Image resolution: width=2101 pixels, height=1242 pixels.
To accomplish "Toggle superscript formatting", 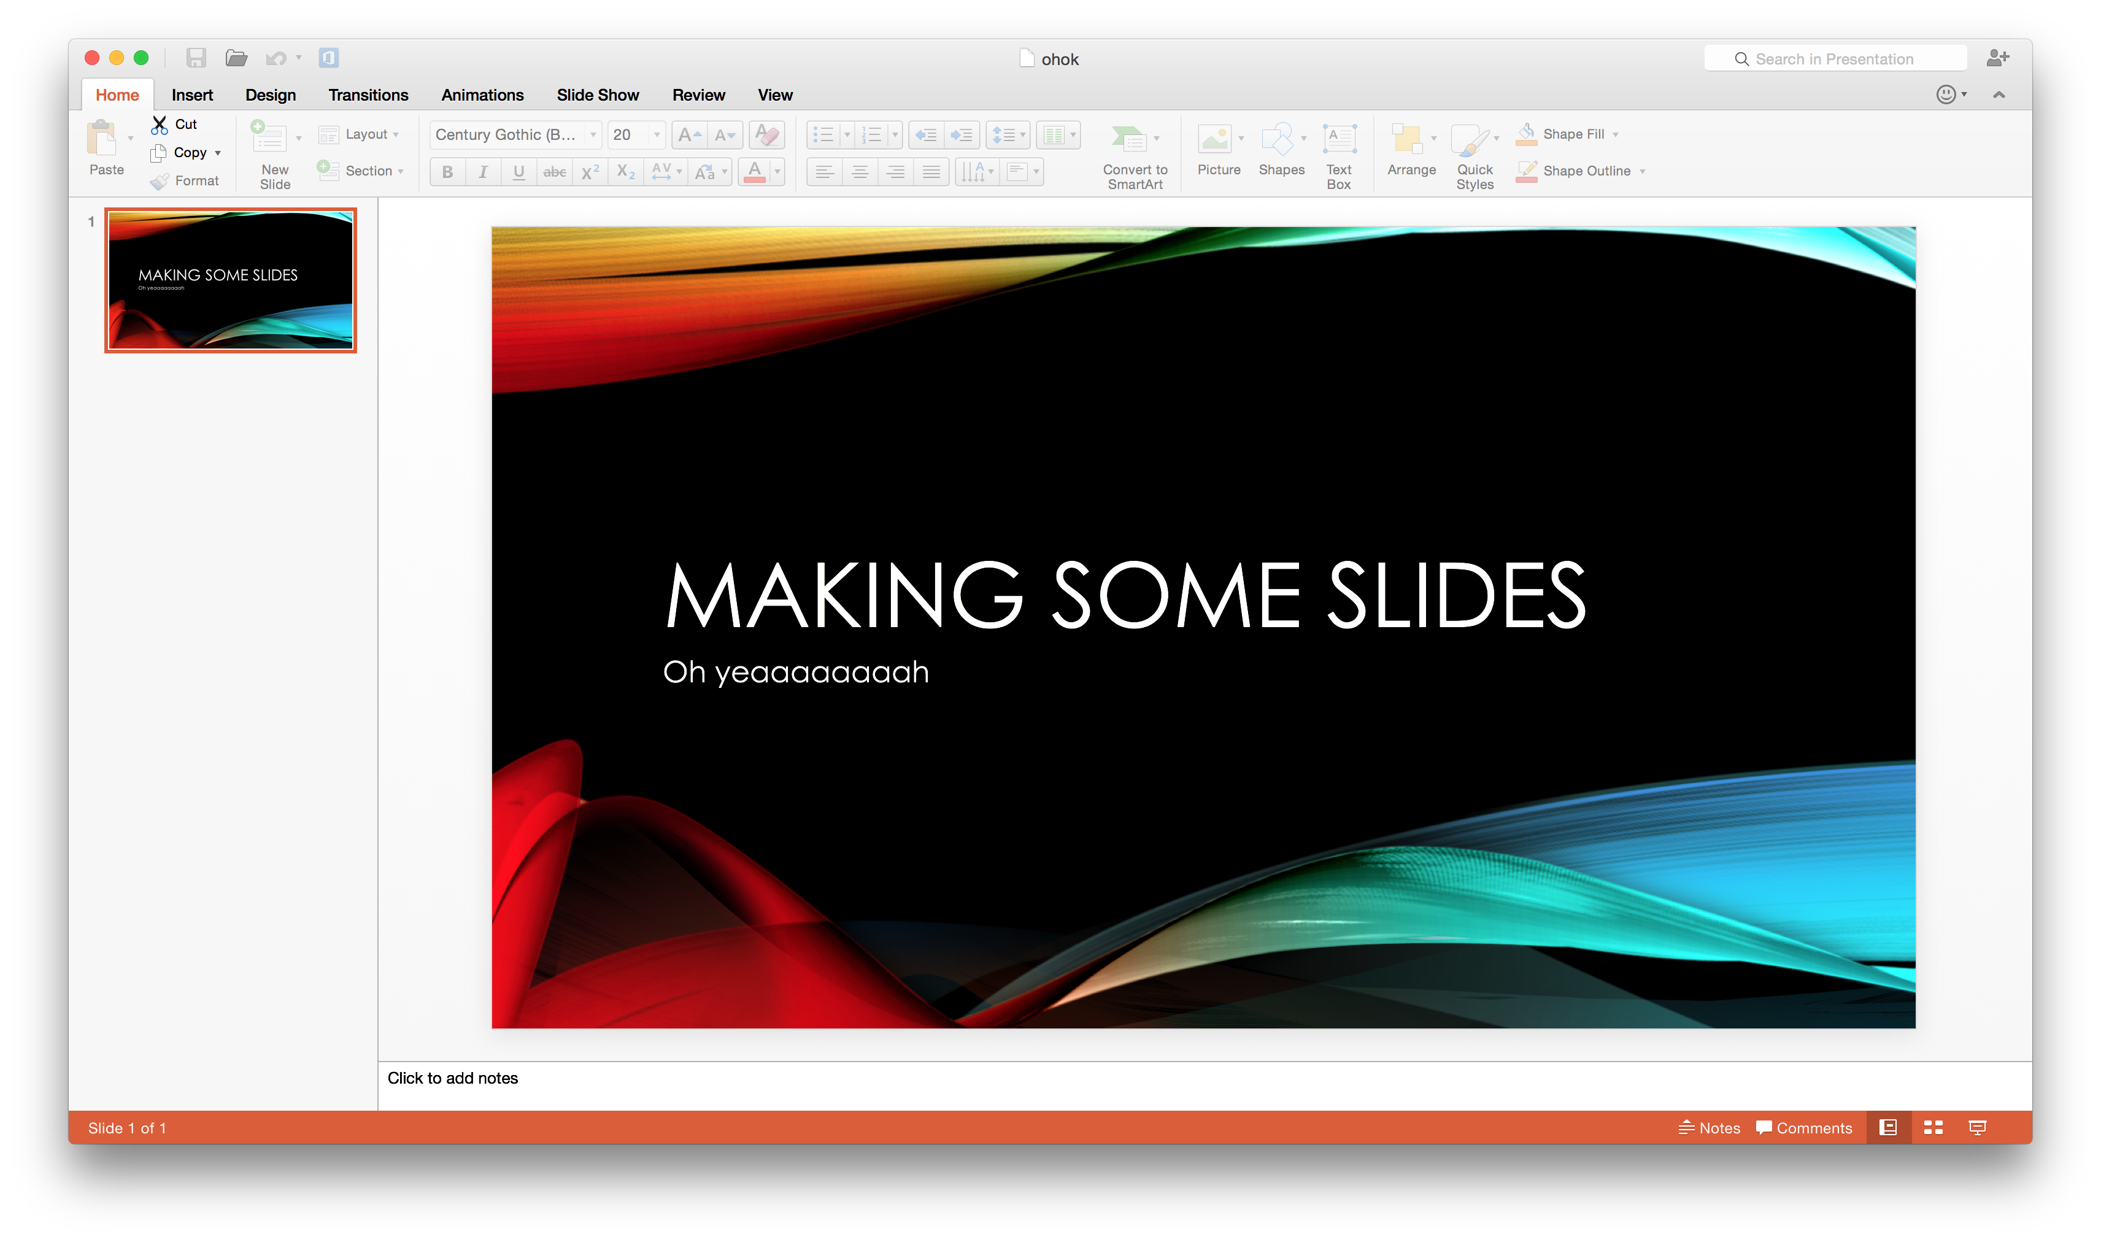I will pyautogui.click(x=590, y=172).
